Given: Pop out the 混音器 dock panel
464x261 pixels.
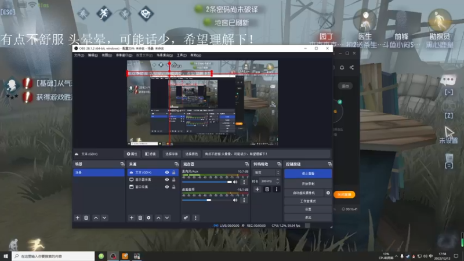Looking at the screenshot, I should click(x=247, y=164).
